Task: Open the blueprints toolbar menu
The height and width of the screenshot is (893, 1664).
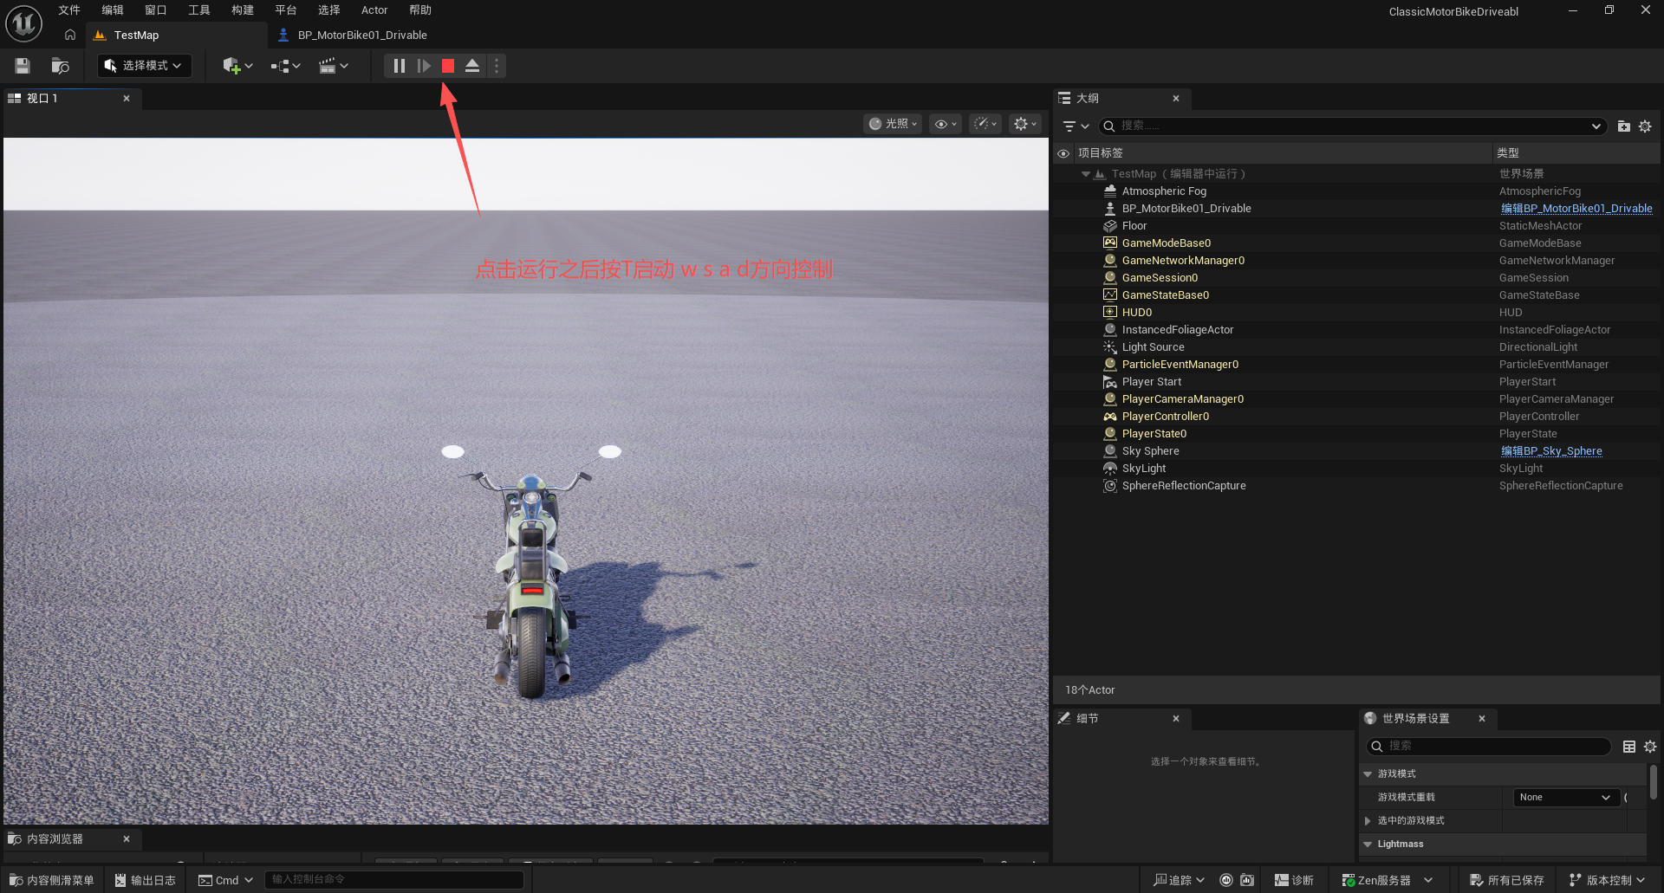Action: pyautogui.click(x=285, y=66)
